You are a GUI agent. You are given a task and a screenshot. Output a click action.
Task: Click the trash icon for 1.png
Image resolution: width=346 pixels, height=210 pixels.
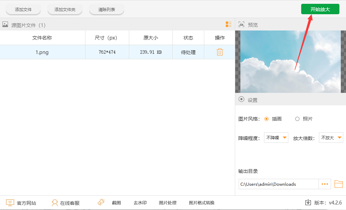click(x=220, y=52)
